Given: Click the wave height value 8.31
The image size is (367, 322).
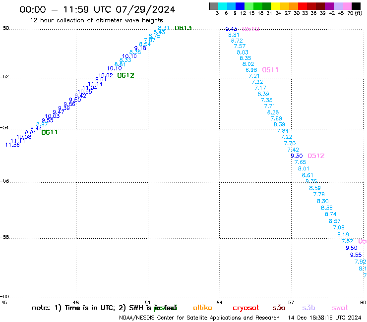Looking at the screenshot, I should 164,28.
